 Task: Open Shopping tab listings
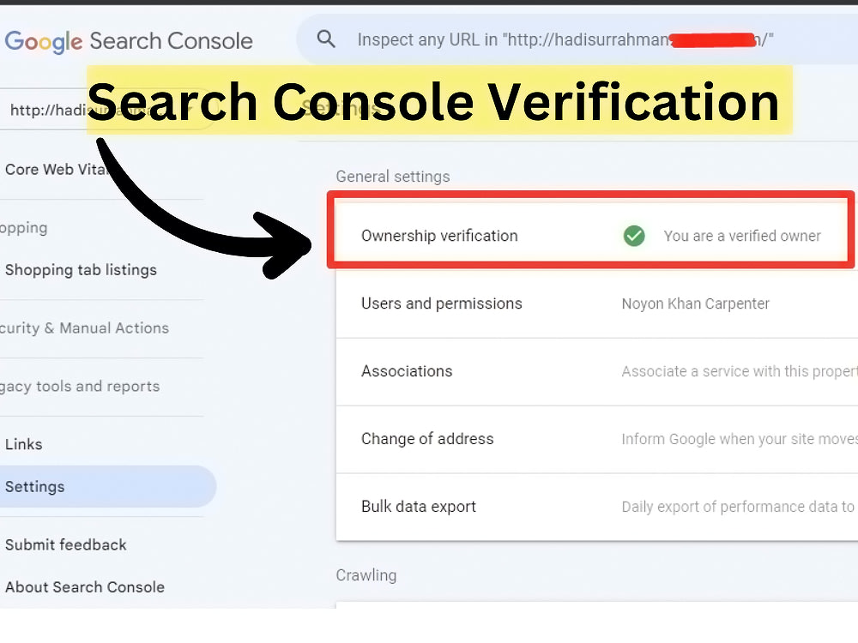(x=81, y=270)
